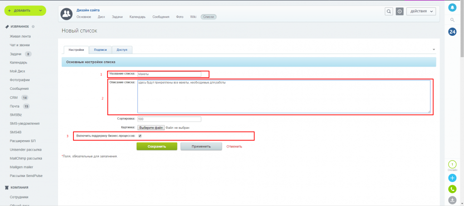Click into the Сортировка field with 500
This screenshot has height=206, width=464.
[x=169, y=119]
